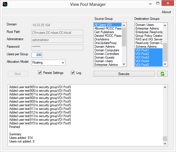Select Group Policy Creator destination group
The width and height of the screenshot is (176, 152).
point(149,36)
